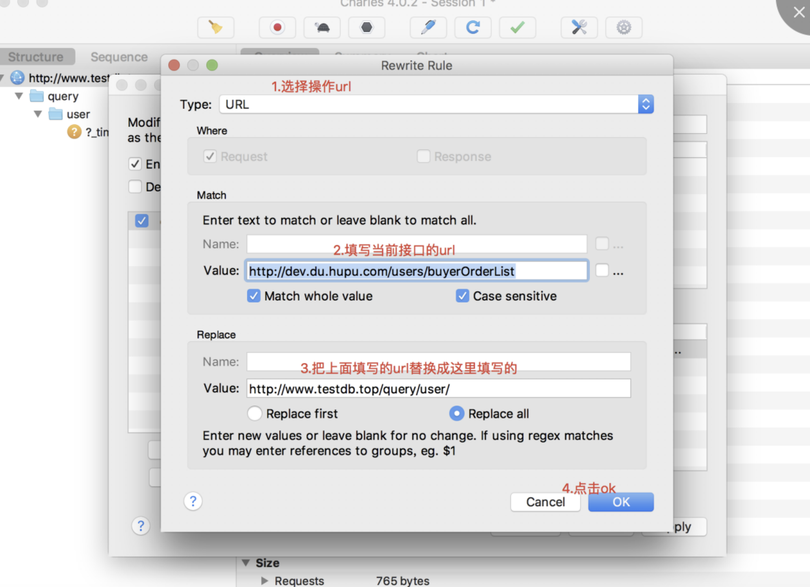Switch to the Structure tab

coord(36,57)
